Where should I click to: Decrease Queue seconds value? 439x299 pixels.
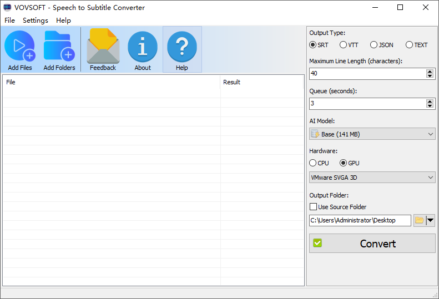pyautogui.click(x=430, y=106)
